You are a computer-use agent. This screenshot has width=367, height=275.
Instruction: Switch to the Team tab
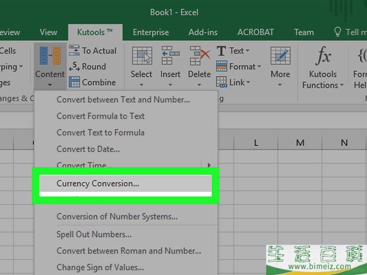pyautogui.click(x=304, y=32)
